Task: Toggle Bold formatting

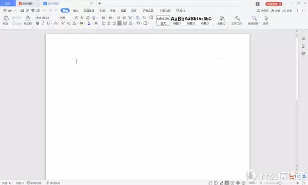Action: pos(37,23)
